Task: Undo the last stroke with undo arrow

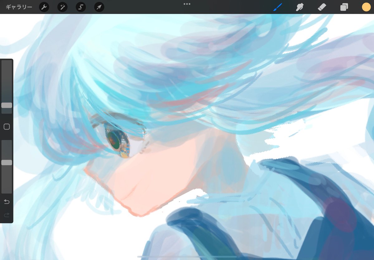Action: (7, 202)
